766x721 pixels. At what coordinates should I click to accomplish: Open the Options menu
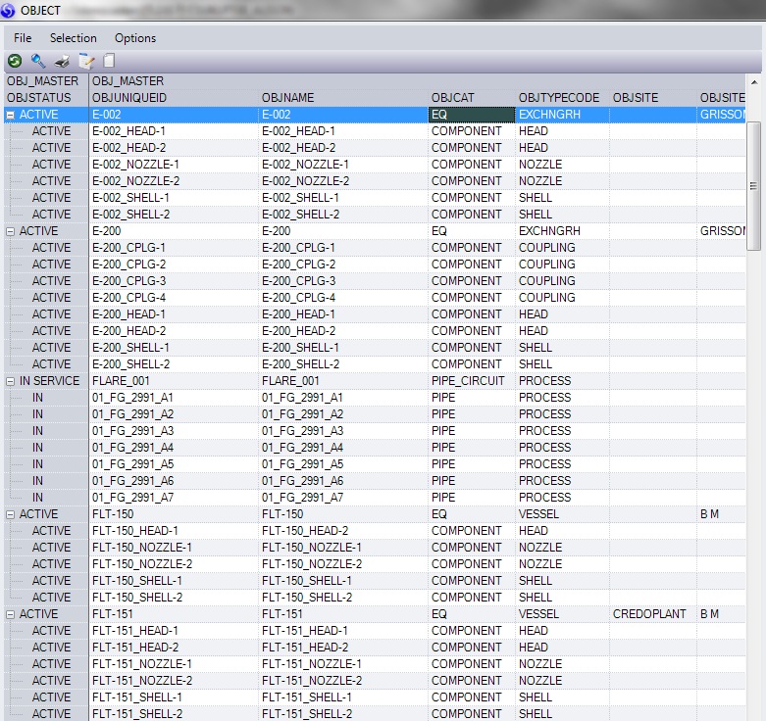coord(135,38)
